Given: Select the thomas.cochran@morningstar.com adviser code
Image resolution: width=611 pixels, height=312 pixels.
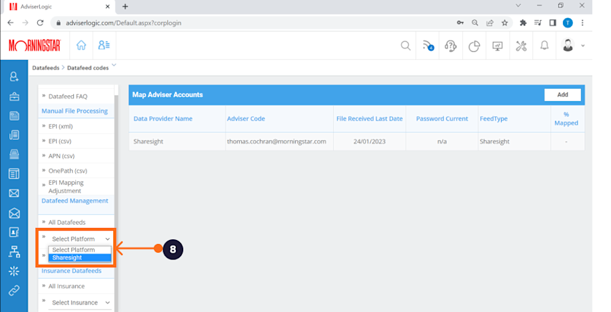Looking at the screenshot, I should 277,141.
